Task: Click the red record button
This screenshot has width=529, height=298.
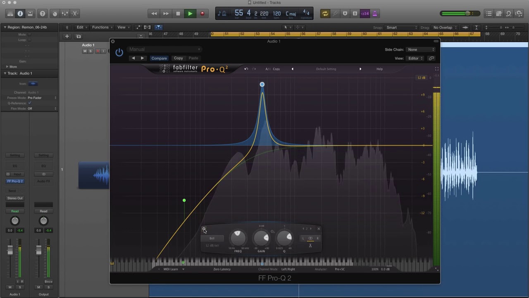Action: click(x=202, y=14)
